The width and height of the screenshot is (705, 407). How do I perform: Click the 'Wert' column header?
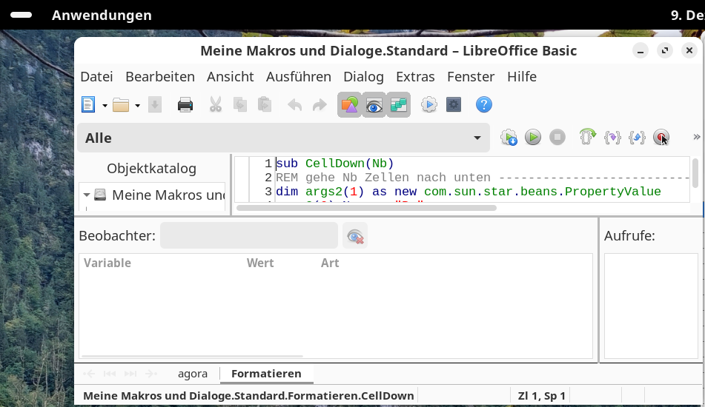[260, 263]
